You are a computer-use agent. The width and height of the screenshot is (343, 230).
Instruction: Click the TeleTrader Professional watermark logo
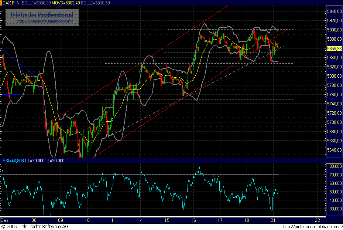tap(41, 16)
